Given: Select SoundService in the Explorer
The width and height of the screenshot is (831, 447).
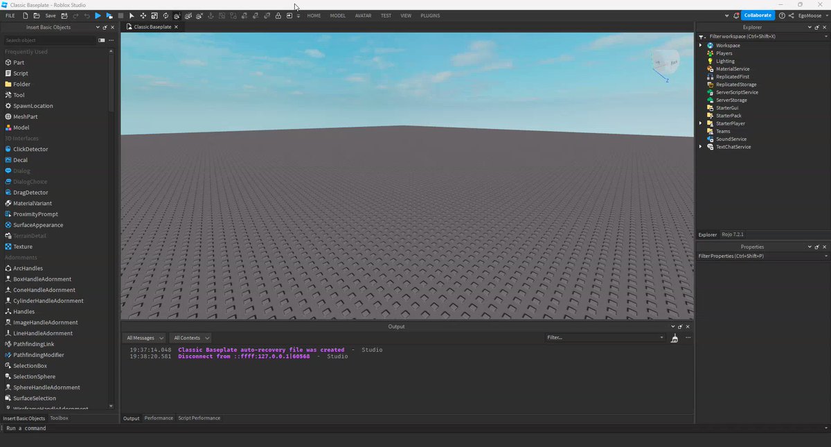Looking at the screenshot, I should [731, 139].
